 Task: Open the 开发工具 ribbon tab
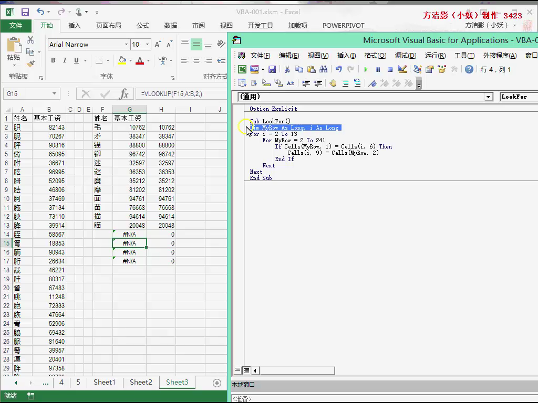click(x=261, y=25)
